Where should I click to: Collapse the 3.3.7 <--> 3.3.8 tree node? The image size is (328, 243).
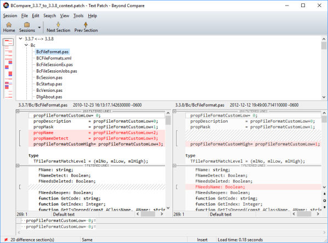[20, 38]
